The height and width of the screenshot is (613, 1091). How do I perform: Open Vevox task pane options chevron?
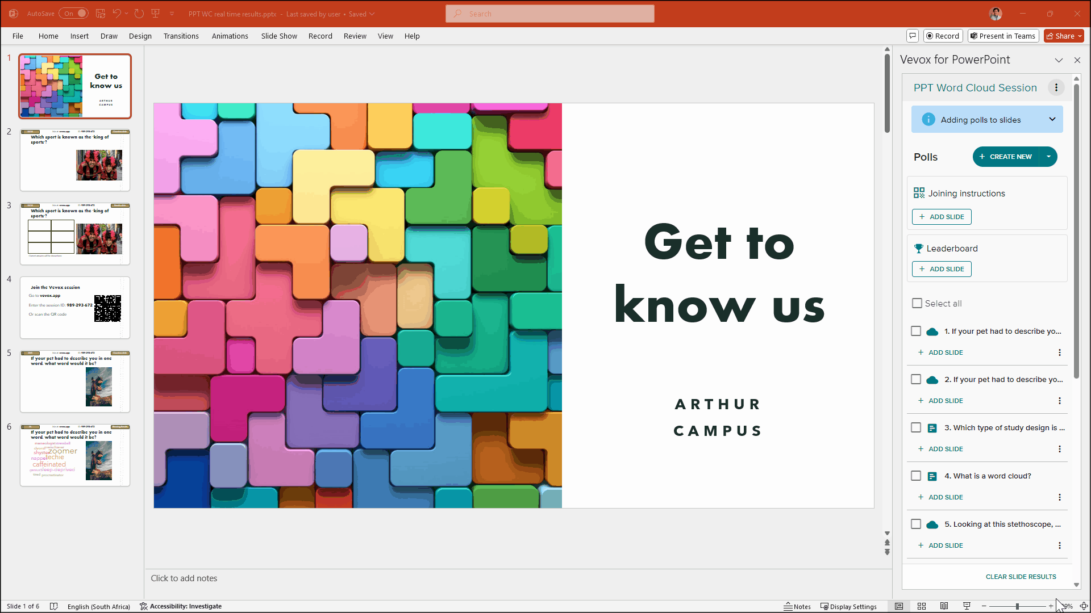pos(1059,60)
